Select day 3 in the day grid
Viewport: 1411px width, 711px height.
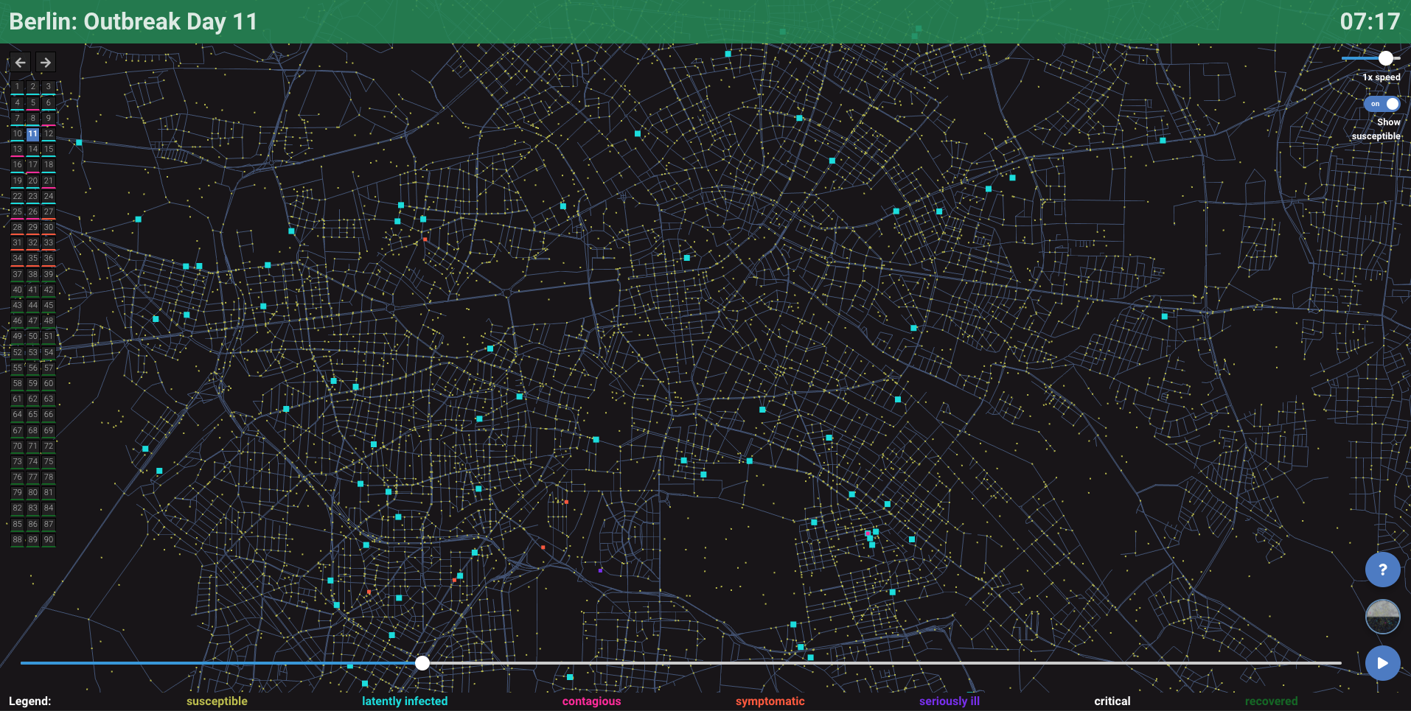(49, 87)
